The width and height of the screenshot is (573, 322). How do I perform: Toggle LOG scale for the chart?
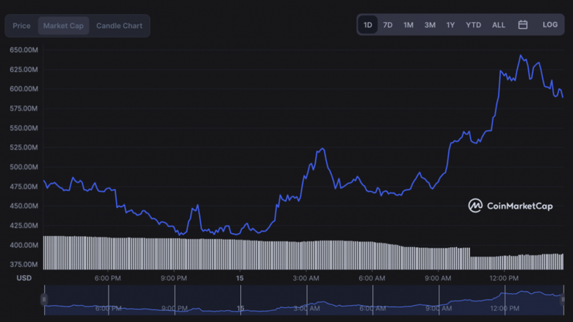coord(549,25)
